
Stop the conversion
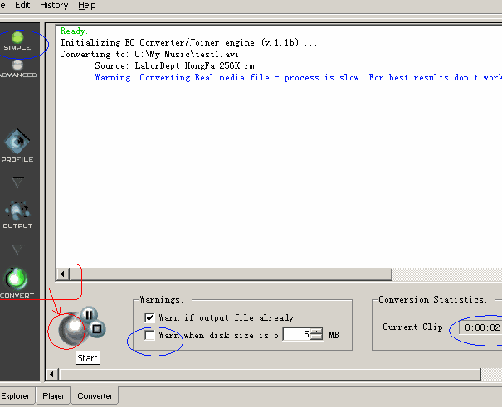pos(96,329)
